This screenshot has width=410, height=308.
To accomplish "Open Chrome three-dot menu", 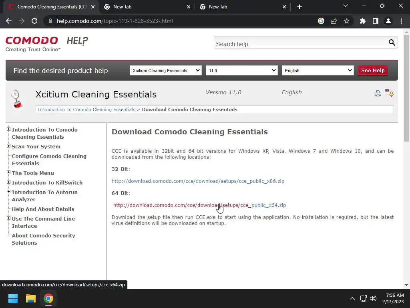I will [x=401, y=21].
